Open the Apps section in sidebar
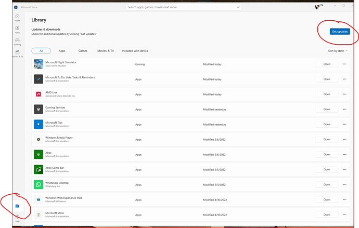Image resolution: width=359 pixels, height=228 pixels. pos(17,30)
